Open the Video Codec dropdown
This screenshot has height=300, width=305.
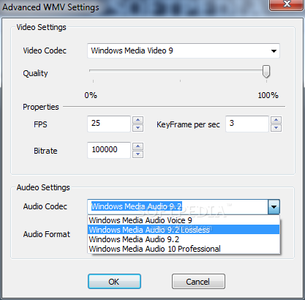click(184, 50)
